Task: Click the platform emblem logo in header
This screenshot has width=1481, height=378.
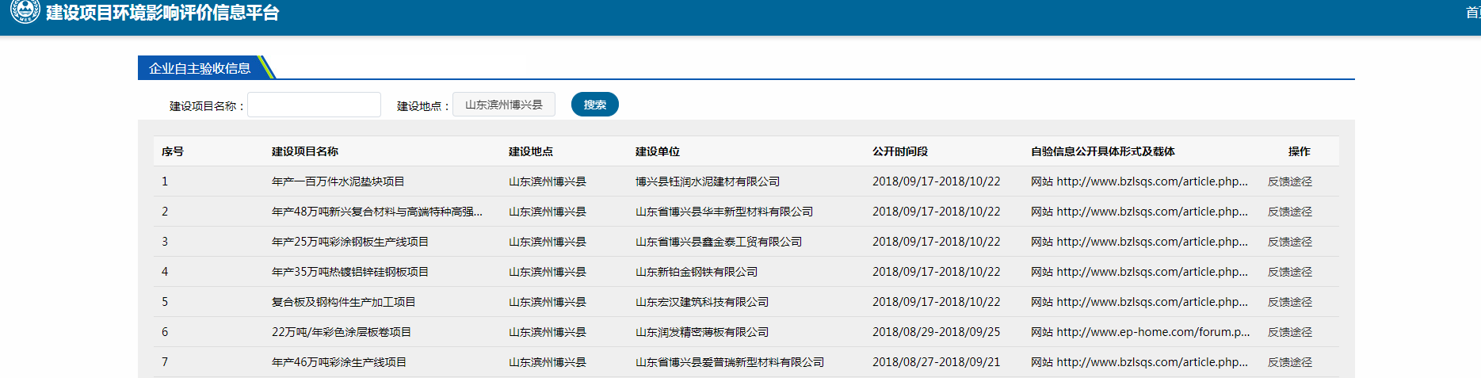Action: click(25, 11)
